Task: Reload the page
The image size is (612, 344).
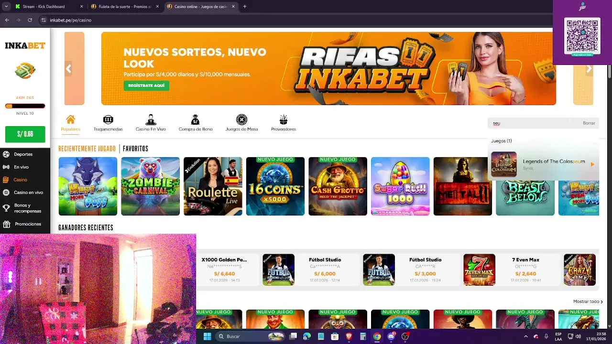Action: coord(30,20)
